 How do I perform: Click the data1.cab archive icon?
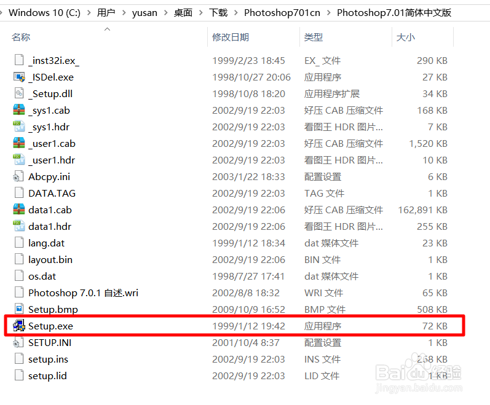(x=19, y=209)
